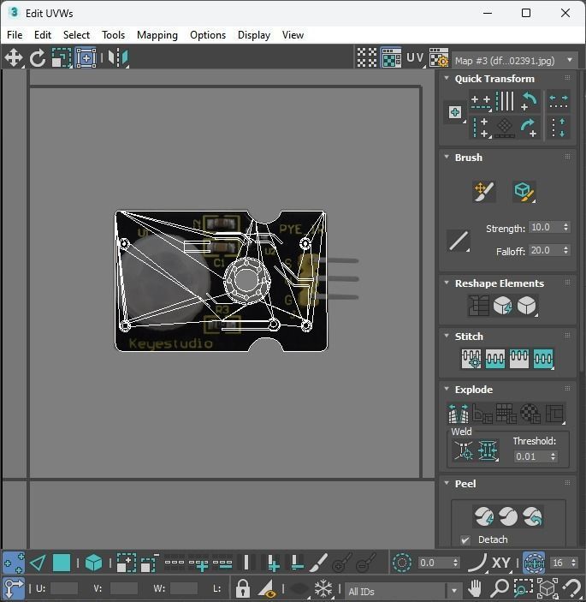The image size is (586, 602).
Task: Toggle the selection lock padlock
Action: [243, 588]
